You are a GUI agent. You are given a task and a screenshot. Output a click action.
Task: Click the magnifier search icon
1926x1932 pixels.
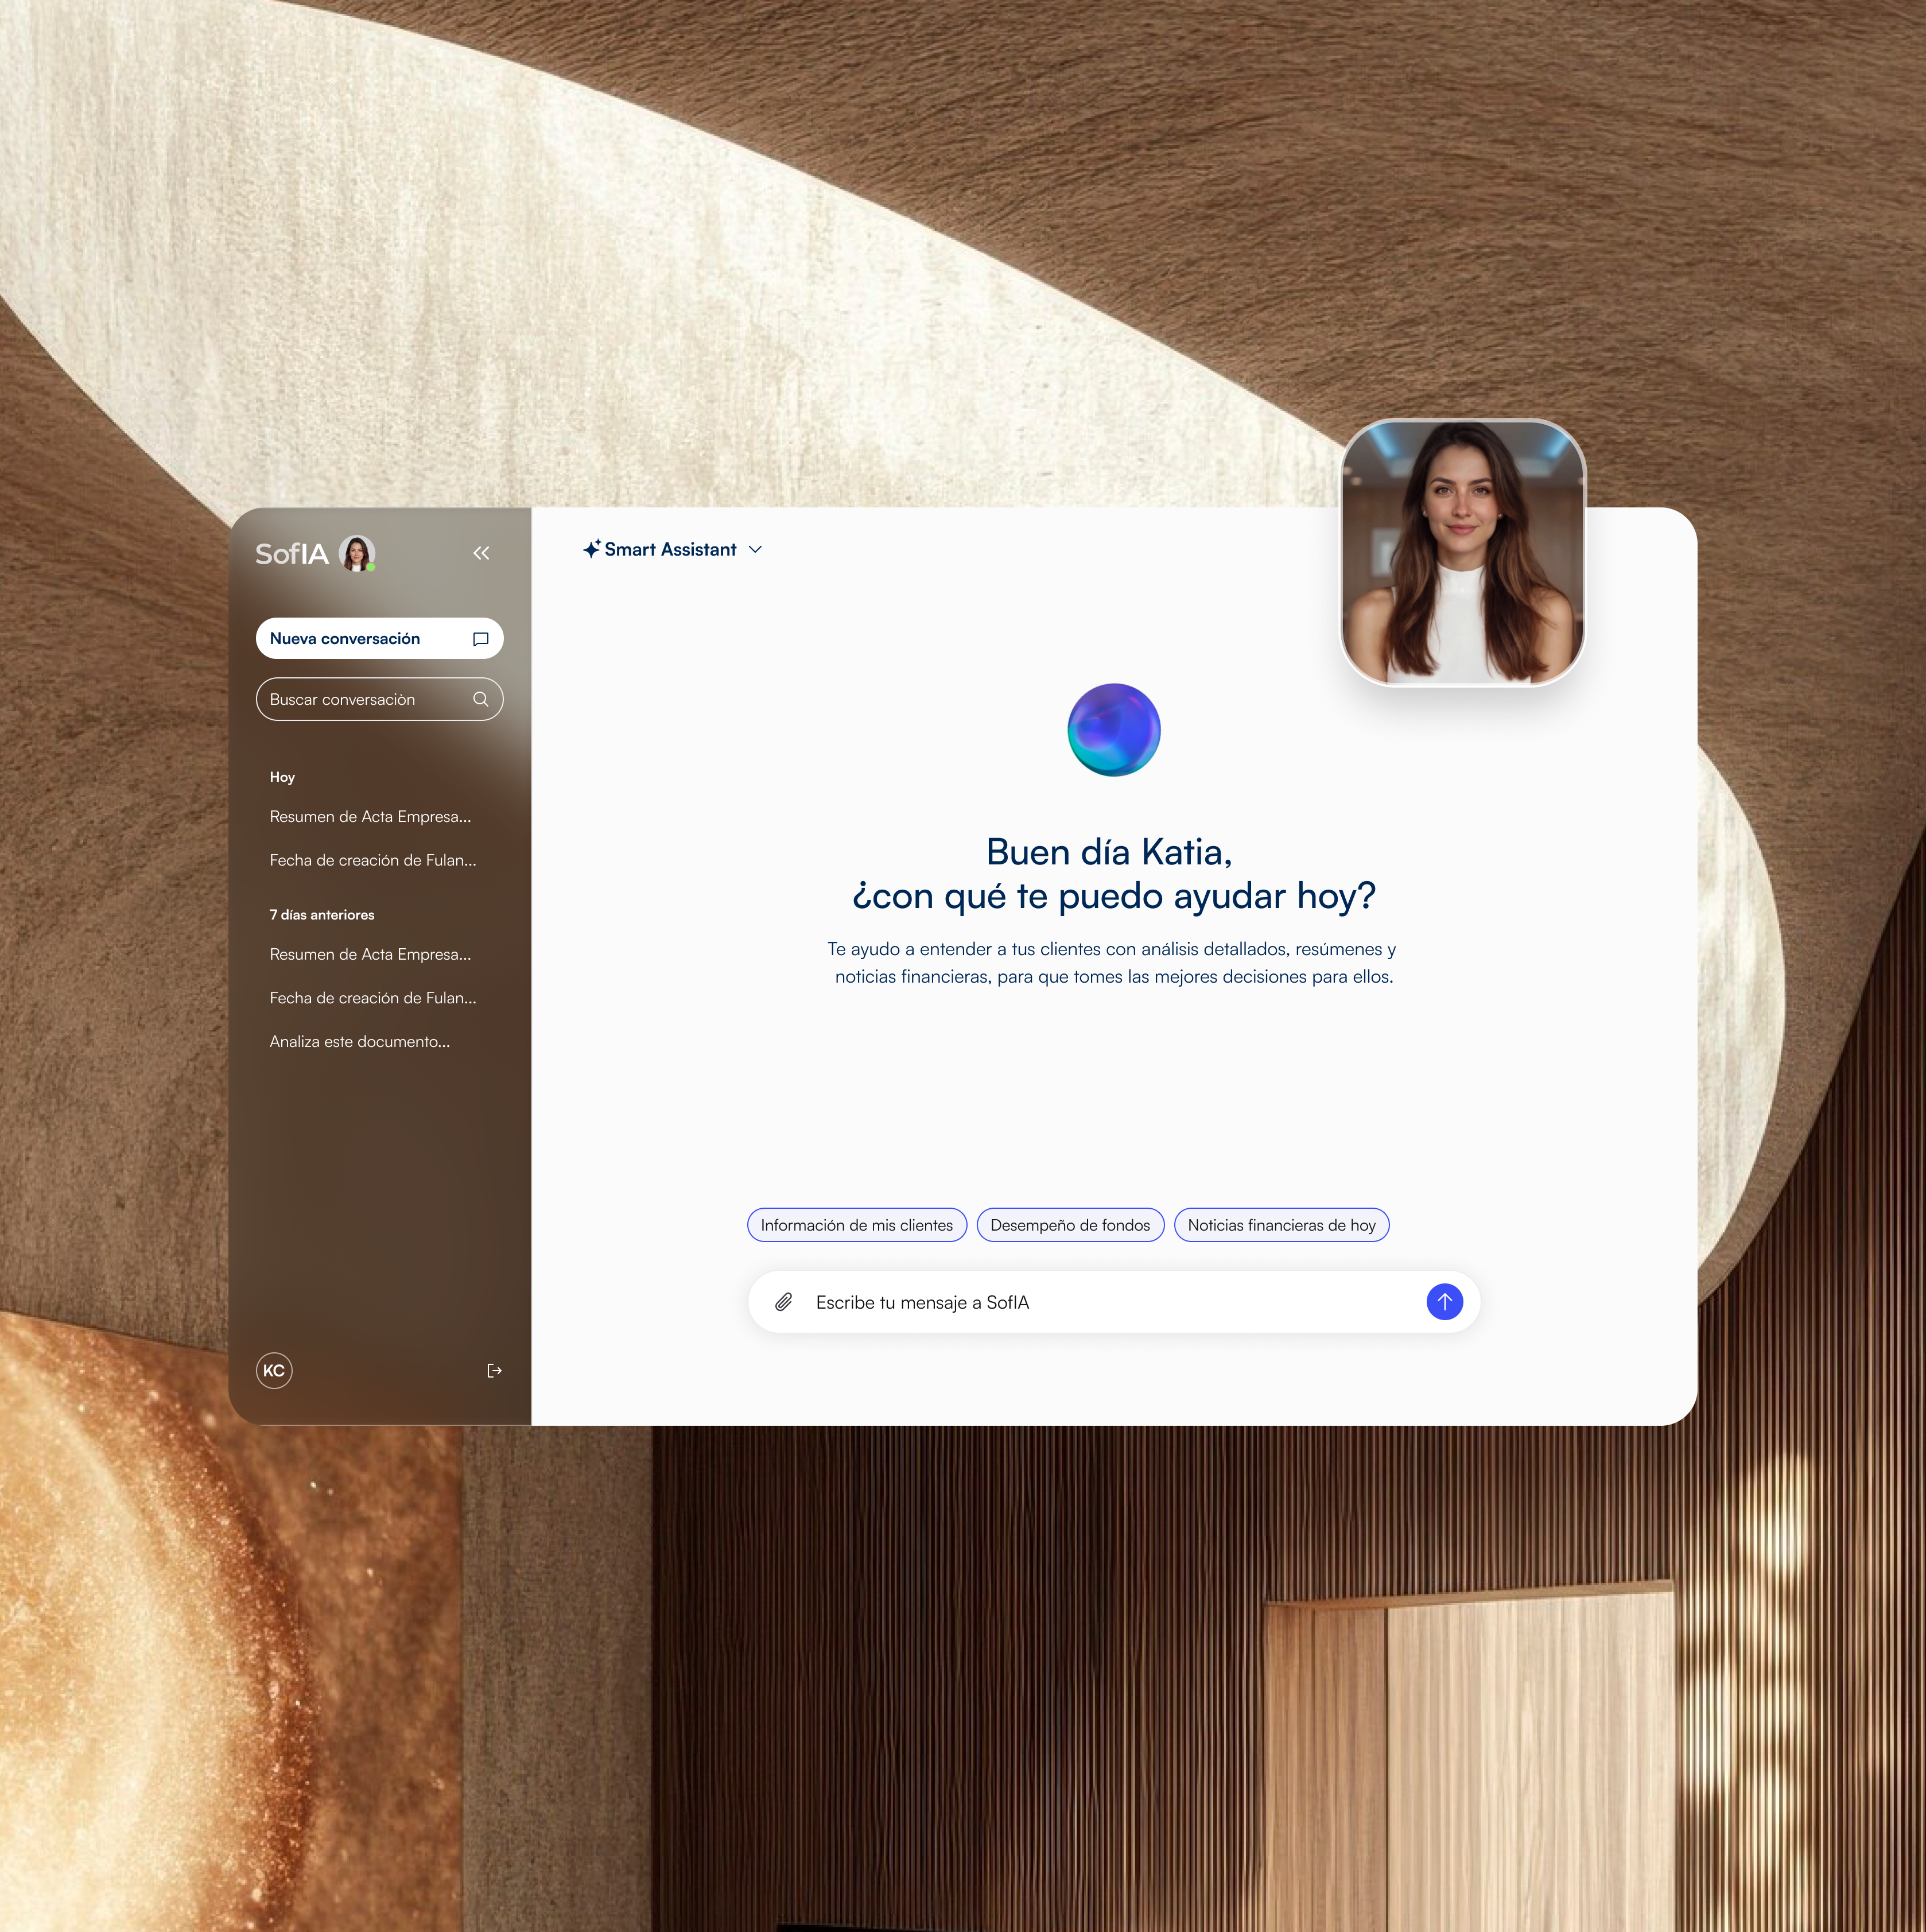tap(480, 699)
